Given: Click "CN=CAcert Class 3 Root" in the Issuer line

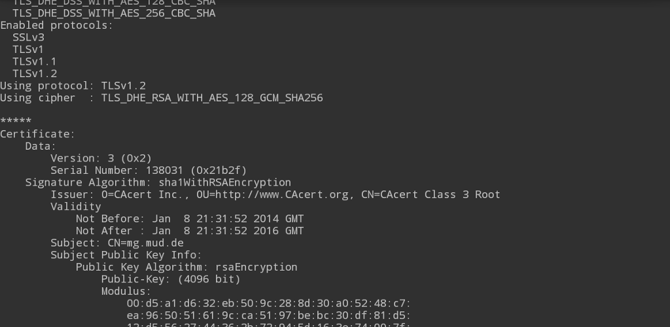Looking at the screenshot, I should point(431,195).
